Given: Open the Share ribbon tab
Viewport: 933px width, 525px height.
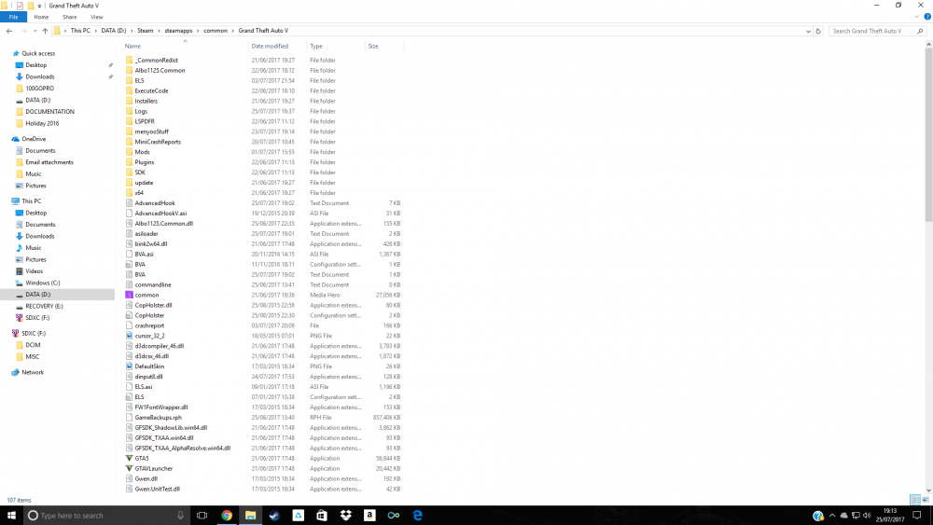Looking at the screenshot, I should tap(70, 17).
